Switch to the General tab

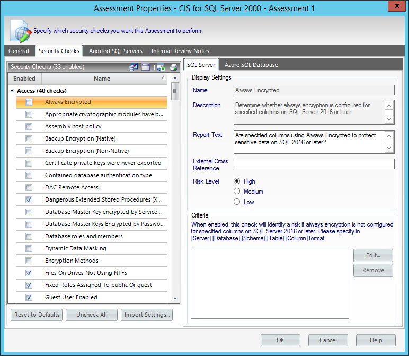click(19, 51)
